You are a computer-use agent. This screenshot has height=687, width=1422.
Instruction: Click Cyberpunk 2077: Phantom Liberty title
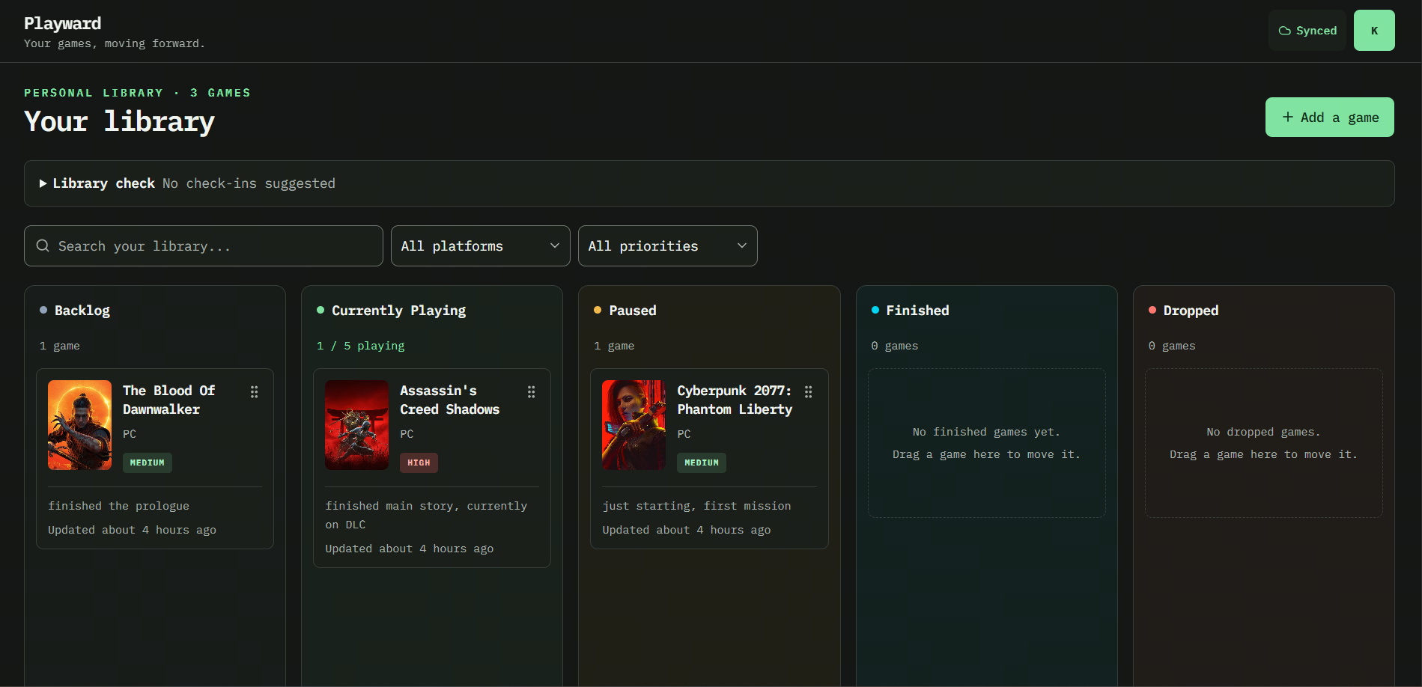coord(735,400)
